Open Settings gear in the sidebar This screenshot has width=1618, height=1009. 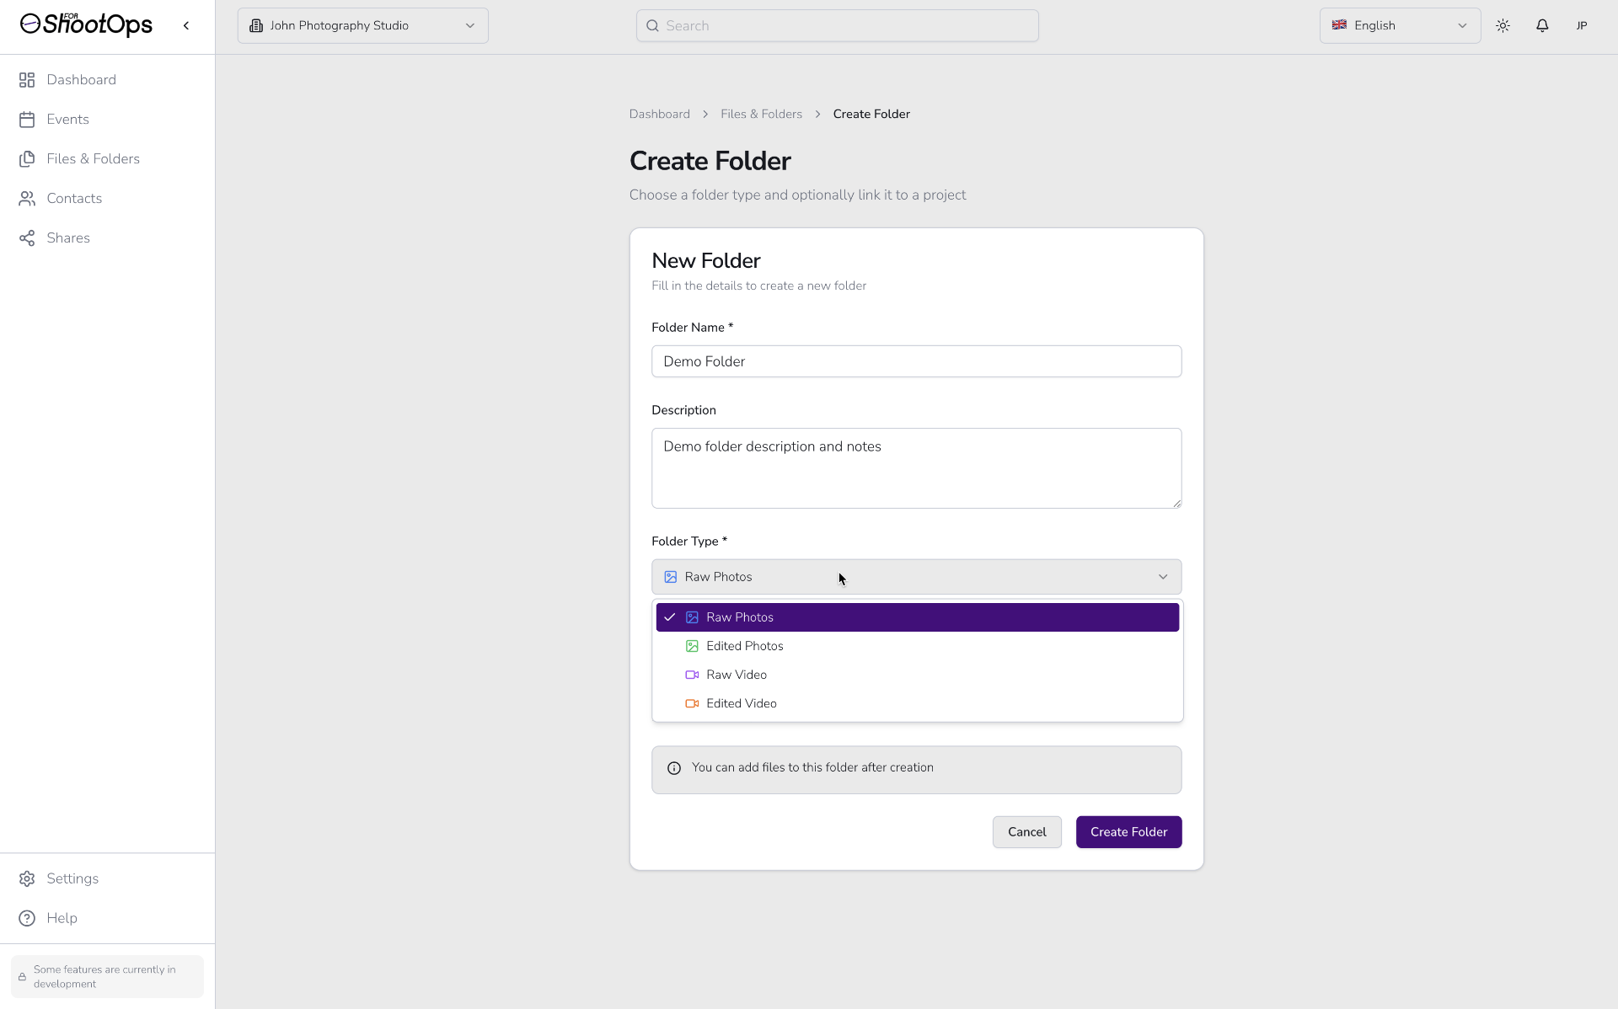[x=72, y=878]
